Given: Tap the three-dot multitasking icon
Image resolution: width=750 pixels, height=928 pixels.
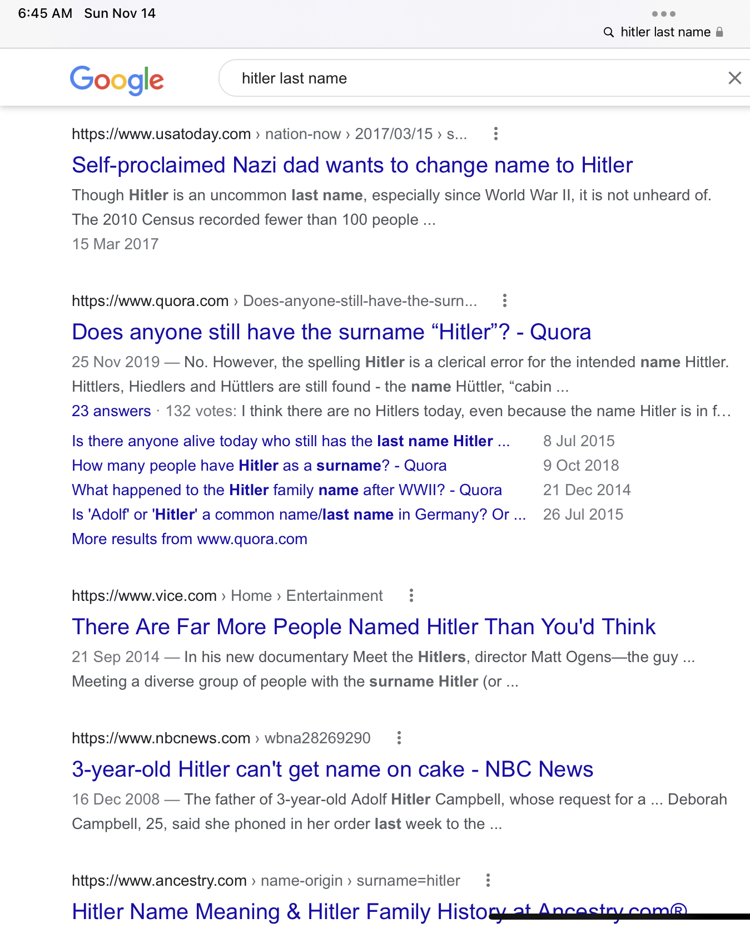Looking at the screenshot, I should [663, 14].
